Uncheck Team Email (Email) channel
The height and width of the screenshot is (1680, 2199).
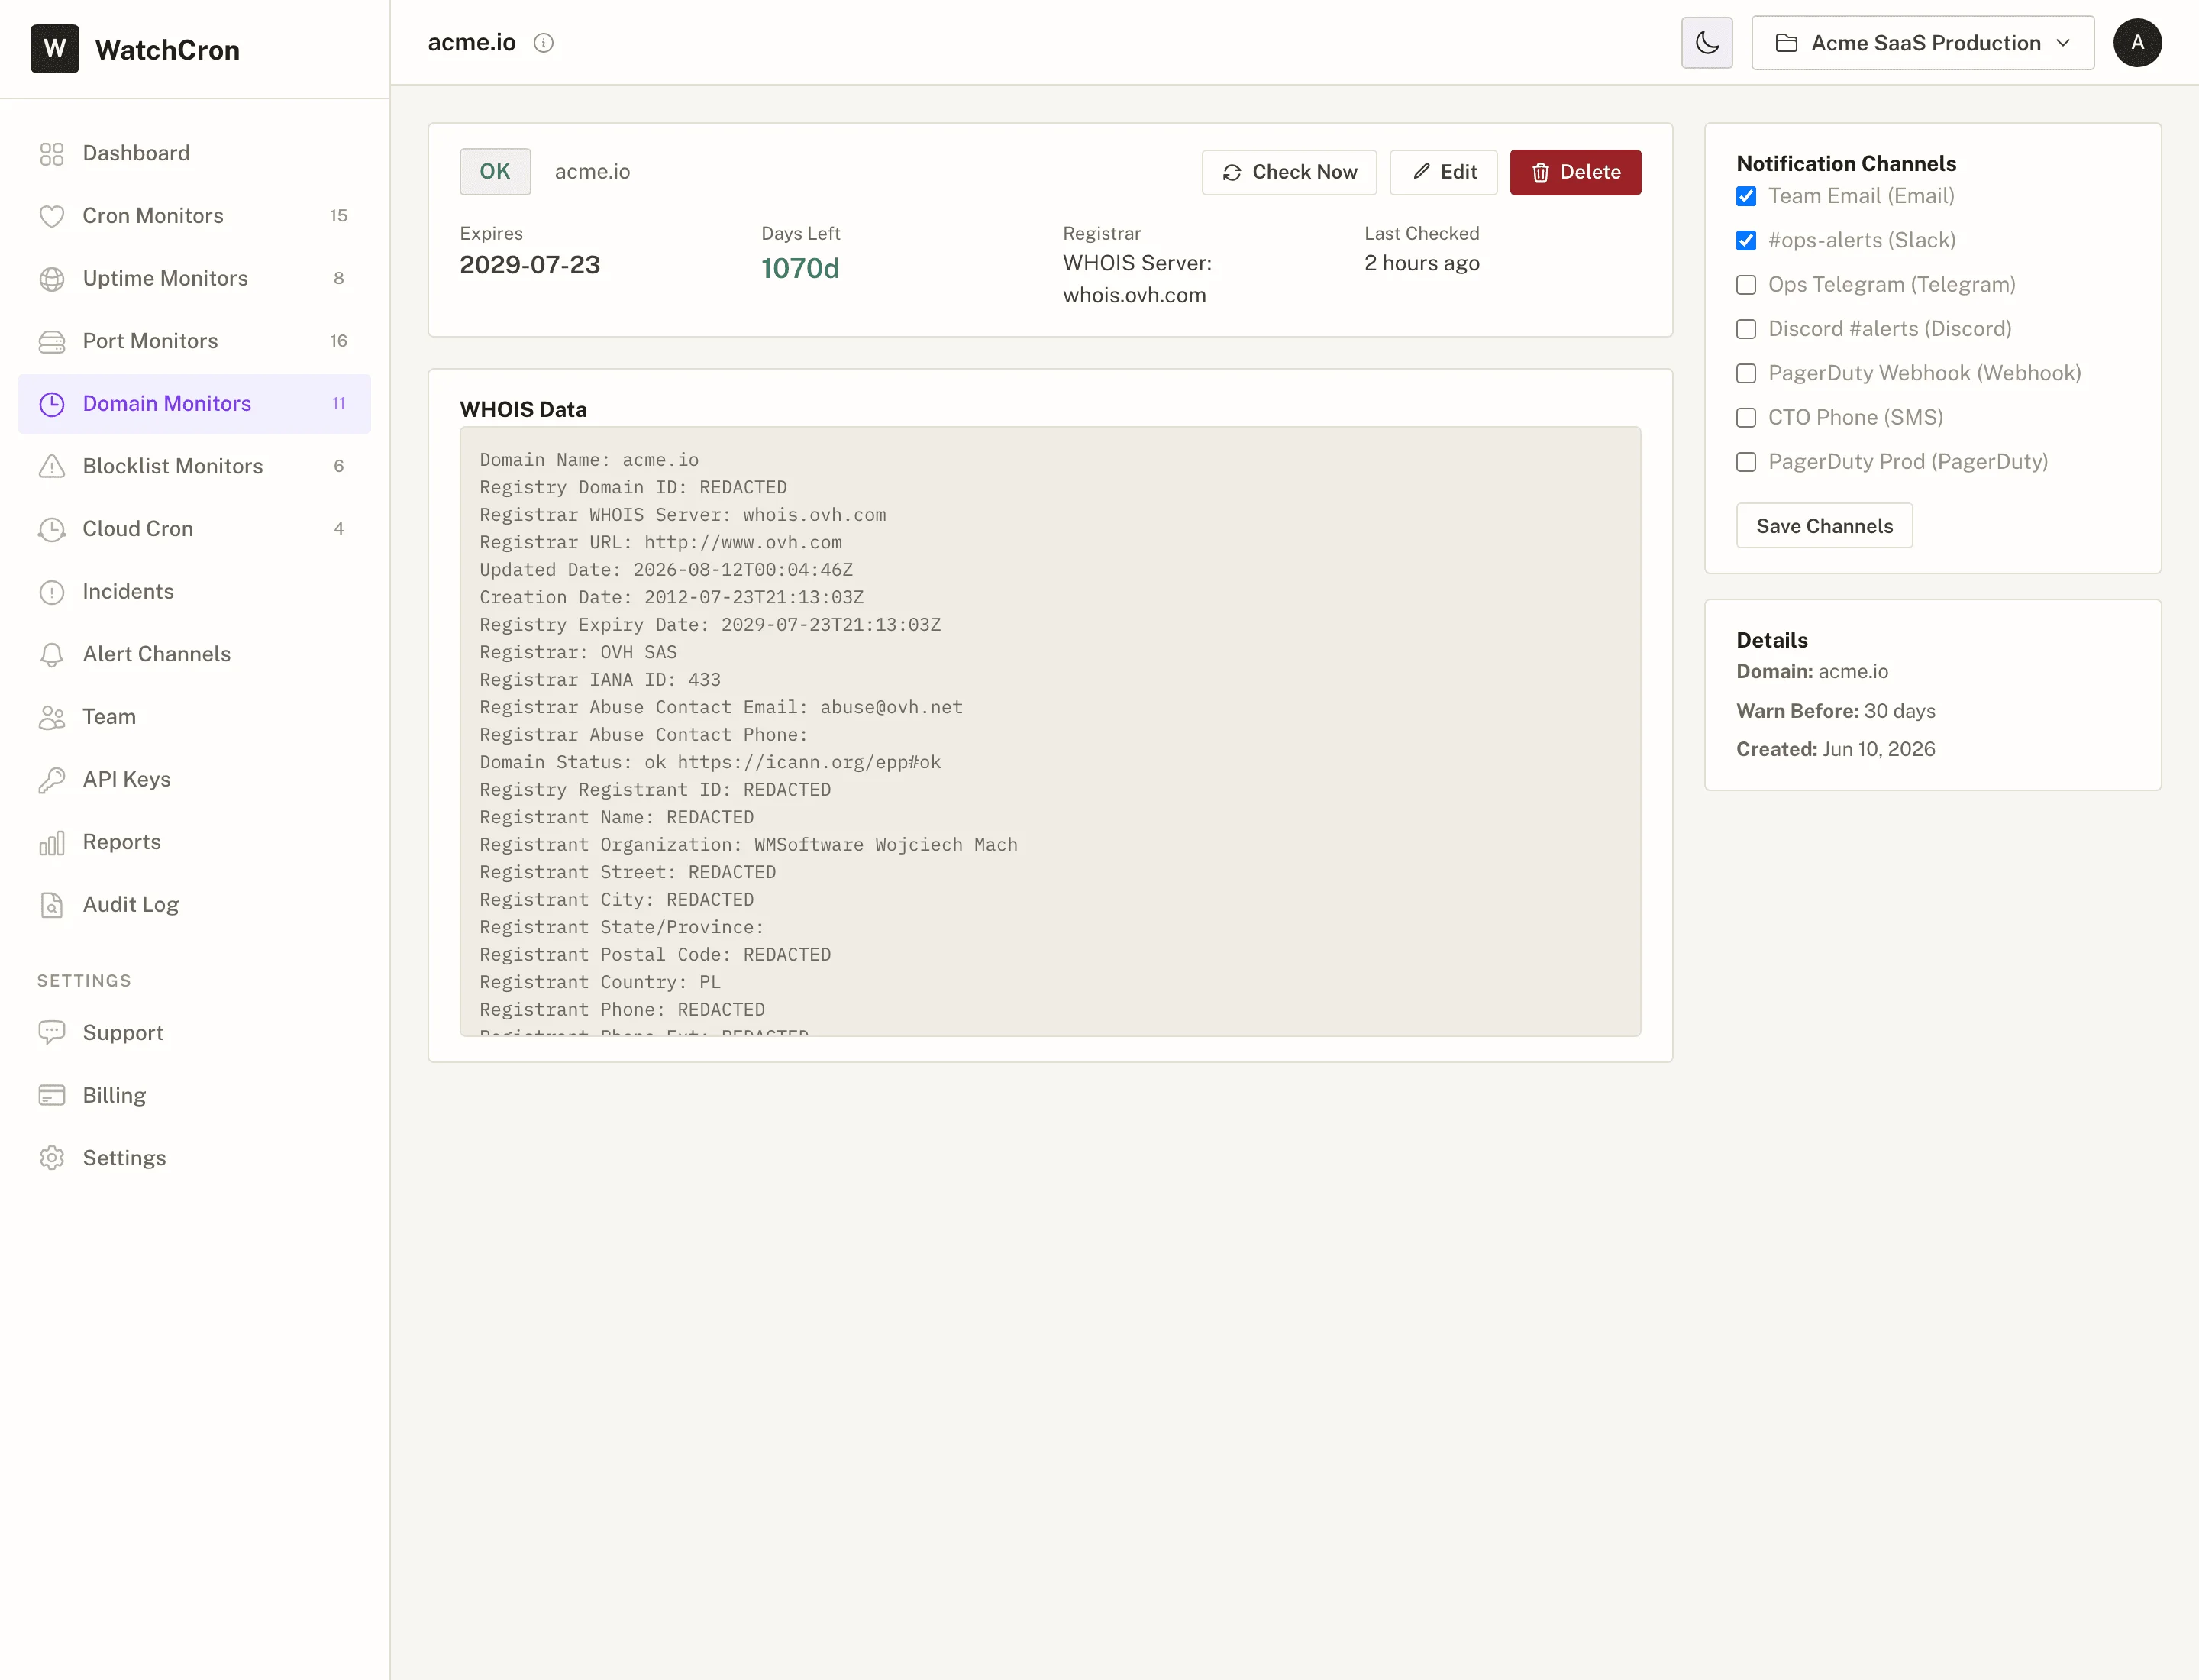[1746, 196]
